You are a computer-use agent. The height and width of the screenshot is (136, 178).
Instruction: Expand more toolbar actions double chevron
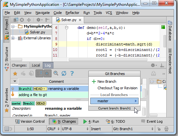tap(164, 74)
